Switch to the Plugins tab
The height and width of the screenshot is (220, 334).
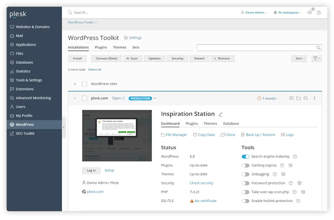pos(191,123)
